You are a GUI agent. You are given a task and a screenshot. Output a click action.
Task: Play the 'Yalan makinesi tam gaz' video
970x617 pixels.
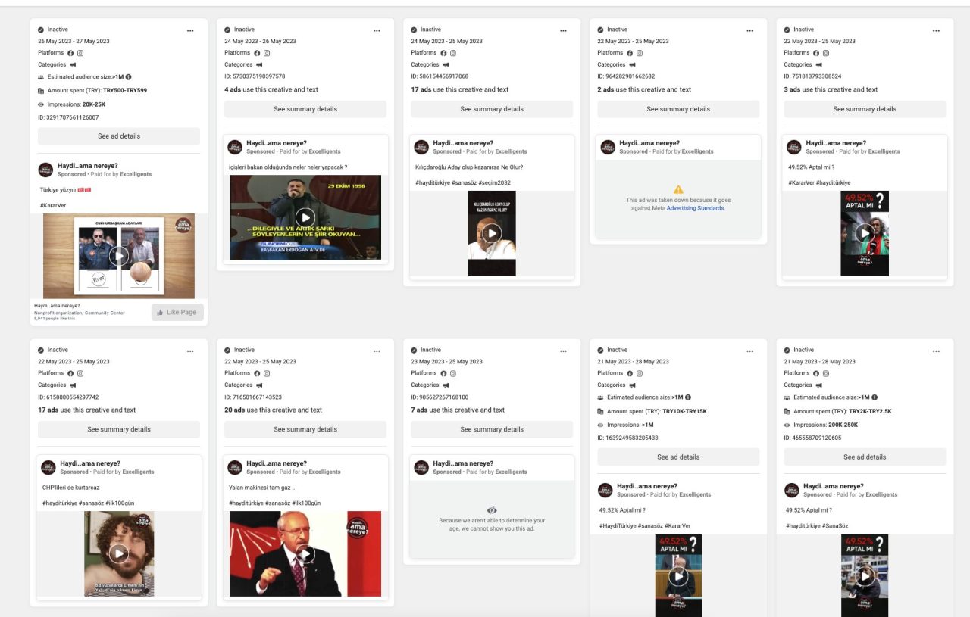305,554
